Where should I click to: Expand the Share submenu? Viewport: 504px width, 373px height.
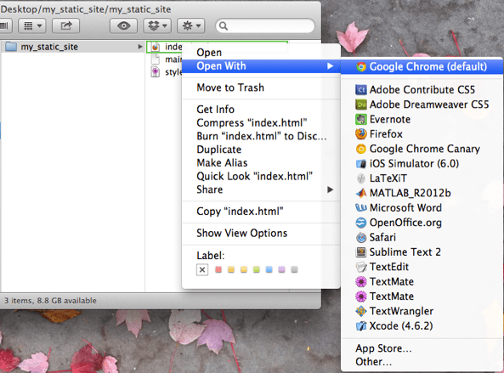(261, 189)
